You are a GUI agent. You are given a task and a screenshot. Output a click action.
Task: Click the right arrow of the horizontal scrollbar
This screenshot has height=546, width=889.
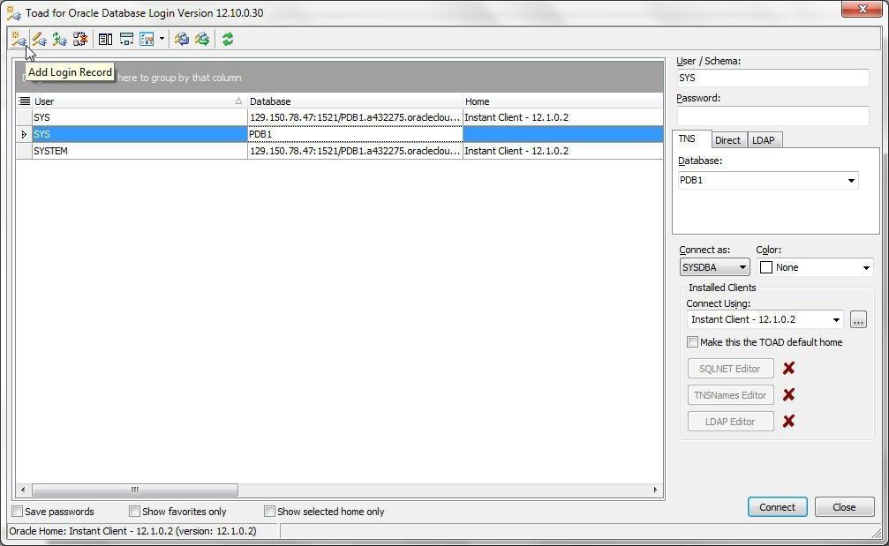pos(655,490)
